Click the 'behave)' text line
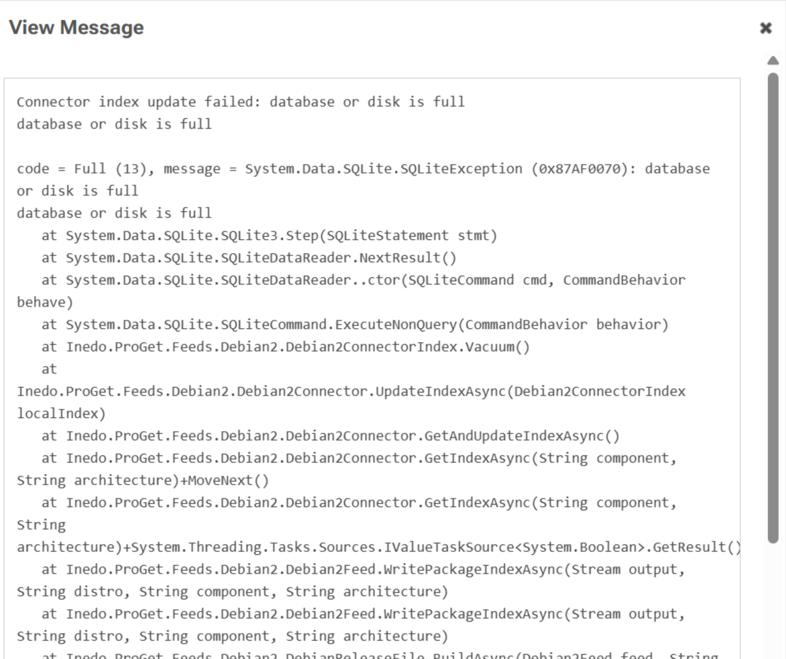This screenshot has width=786, height=659. (45, 302)
